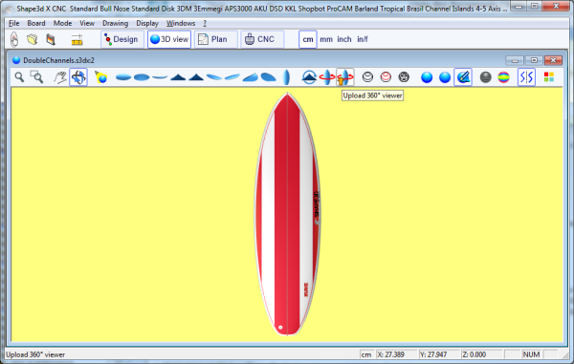
Task: Select the magnifier zoom tool
Action: (19, 77)
